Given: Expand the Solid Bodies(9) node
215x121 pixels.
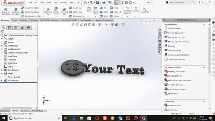Looking at the screenshot, I should point(2,49).
